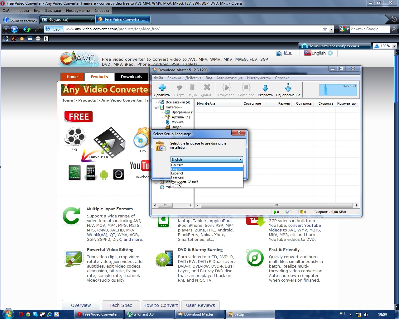This screenshot has height=319, width=399.
Task: Click the Apple iPad link
Action: tap(220, 221)
